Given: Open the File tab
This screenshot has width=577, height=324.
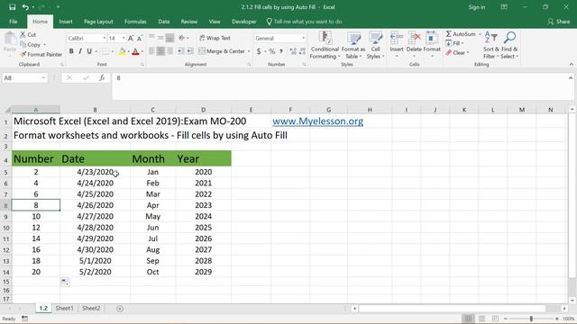Looking at the screenshot, I should (x=14, y=22).
